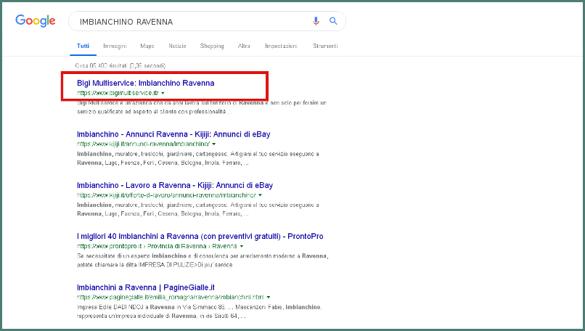The width and height of the screenshot is (585, 331).
Task: Click the kijiji offerte-di-lavoro green URL
Action: pos(166,195)
